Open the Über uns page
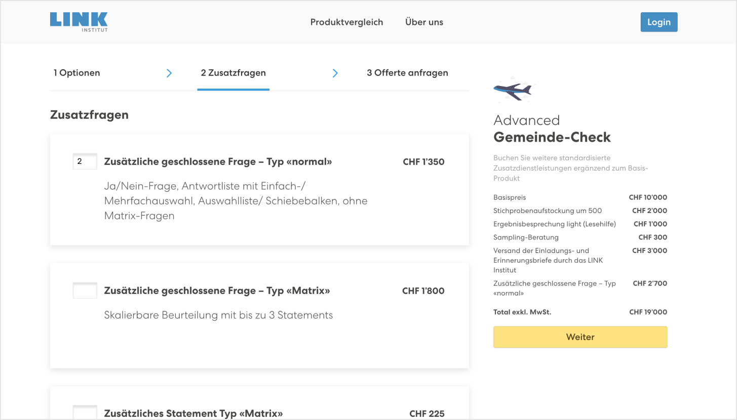 pyautogui.click(x=424, y=22)
